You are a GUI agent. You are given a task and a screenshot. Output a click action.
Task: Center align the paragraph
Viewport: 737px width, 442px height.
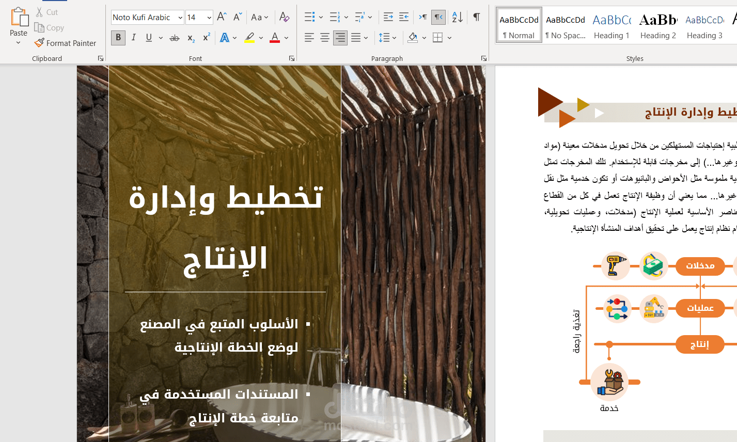click(x=325, y=38)
